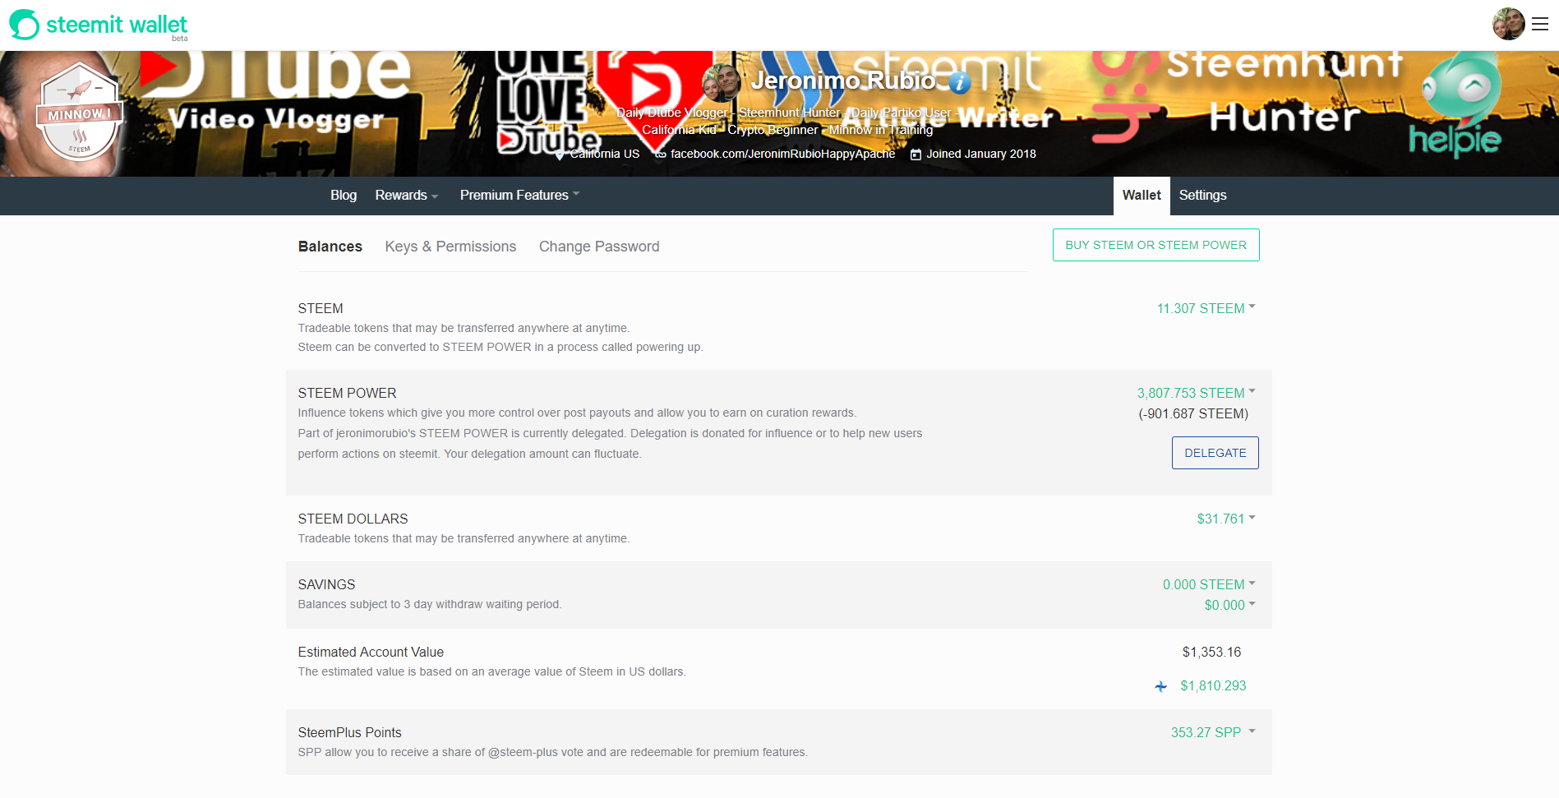Click the Minnow badge on profile banner
The image size is (1559, 798).
80,113
